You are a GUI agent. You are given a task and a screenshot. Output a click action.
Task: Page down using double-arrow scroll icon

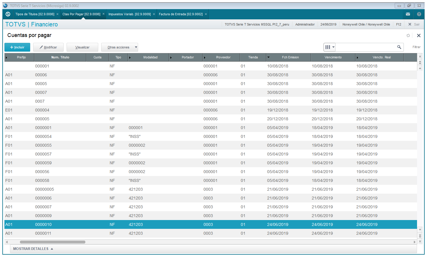pyautogui.click(x=420, y=236)
